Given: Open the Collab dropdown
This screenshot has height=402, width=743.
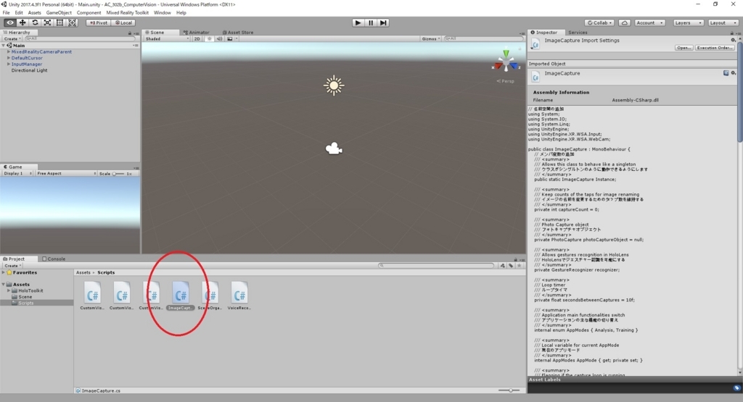Looking at the screenshot, I should (599, 22).
